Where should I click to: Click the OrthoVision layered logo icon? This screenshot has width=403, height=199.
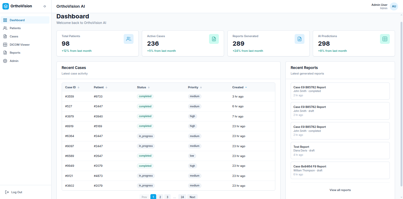click(6, 6)
